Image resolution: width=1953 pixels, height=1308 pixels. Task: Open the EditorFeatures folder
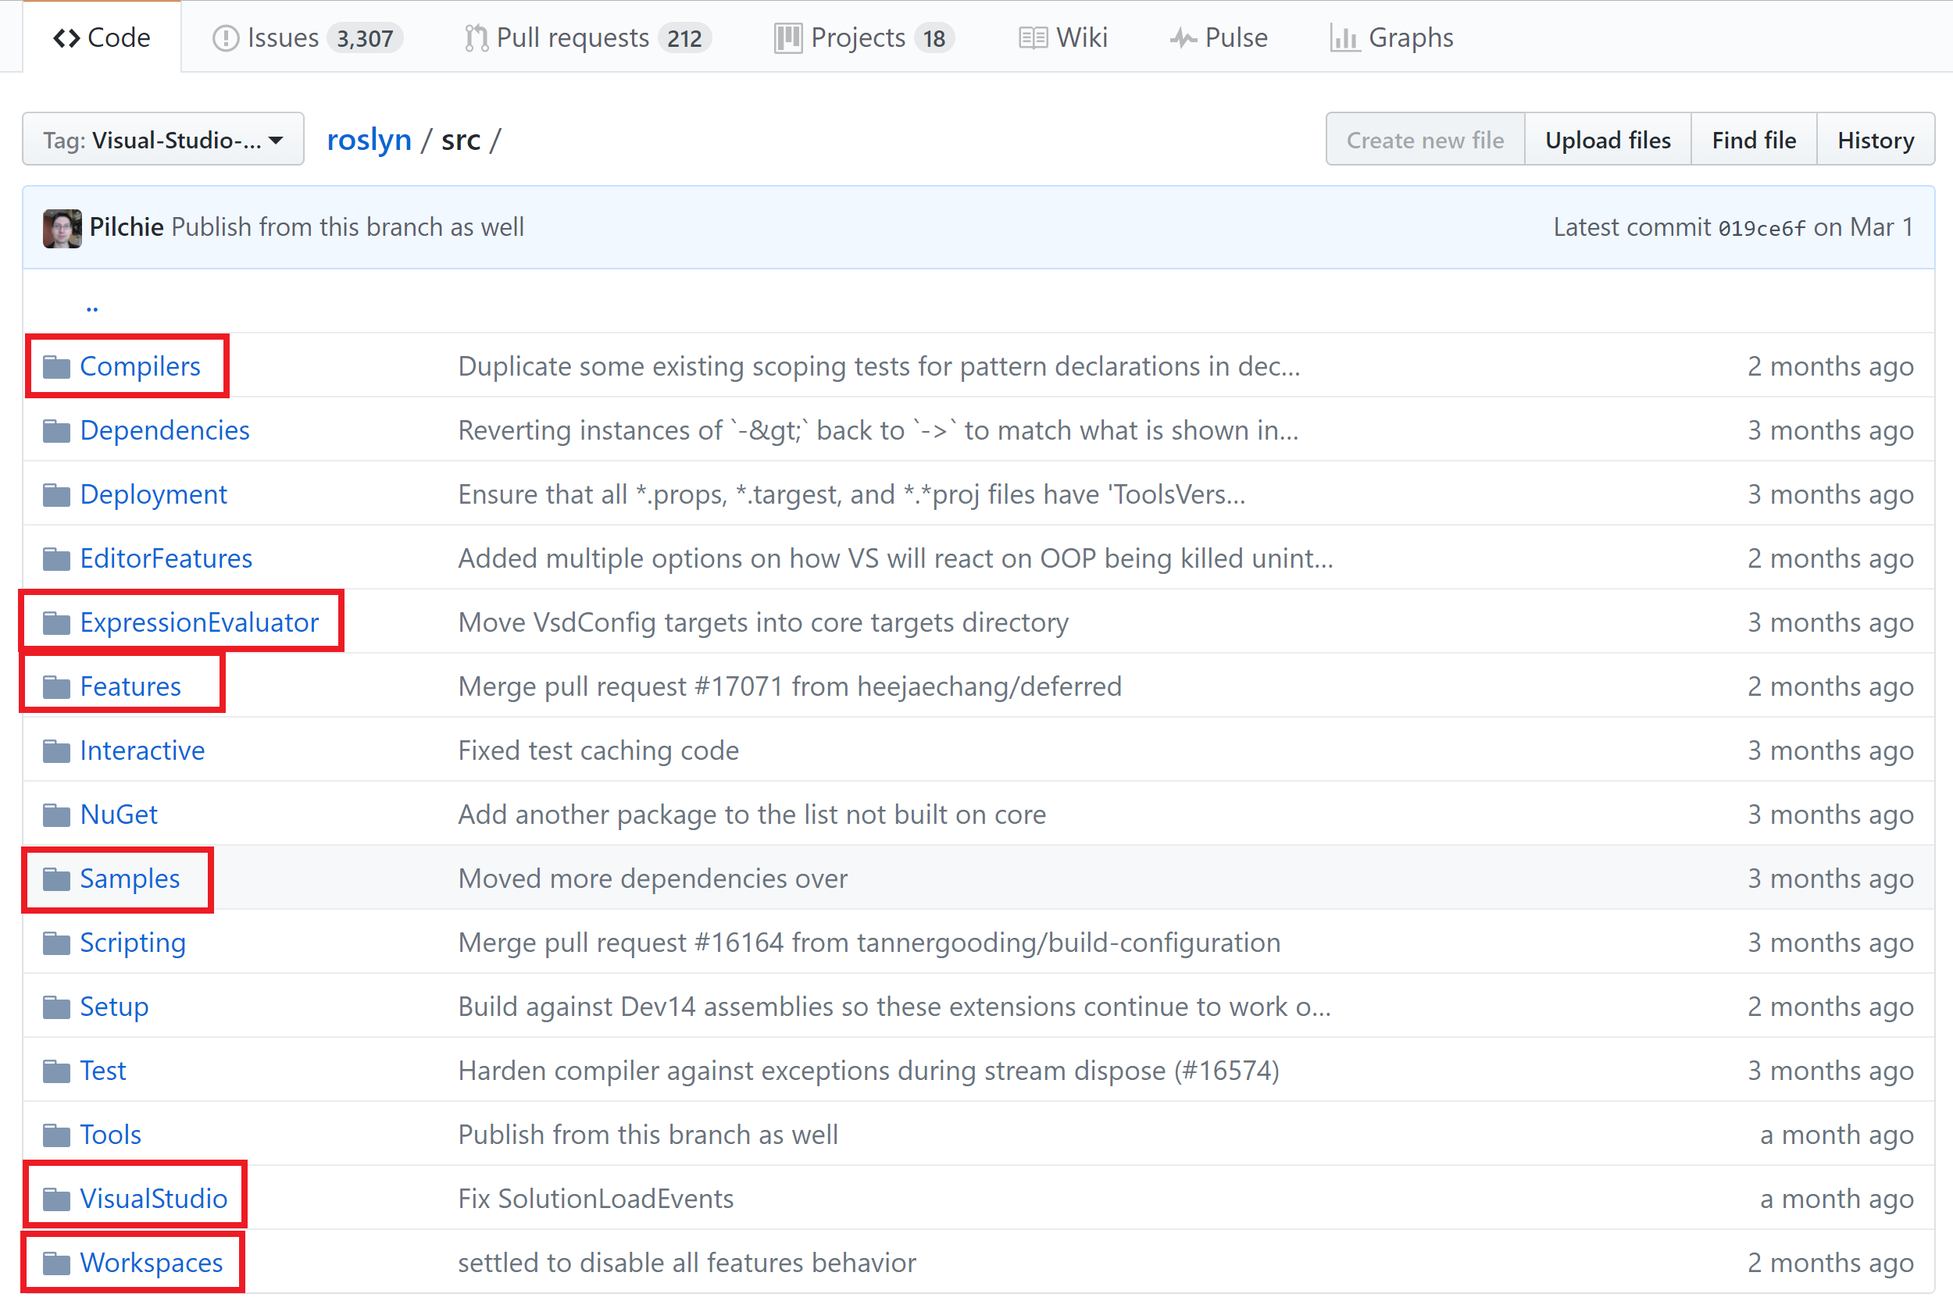click(x=166, y=558)
